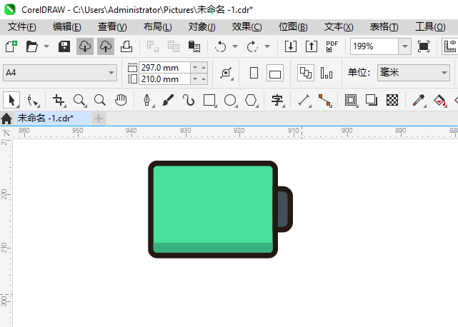Click the auto-fit page icon
458x327 pixels.
[226, 73]
